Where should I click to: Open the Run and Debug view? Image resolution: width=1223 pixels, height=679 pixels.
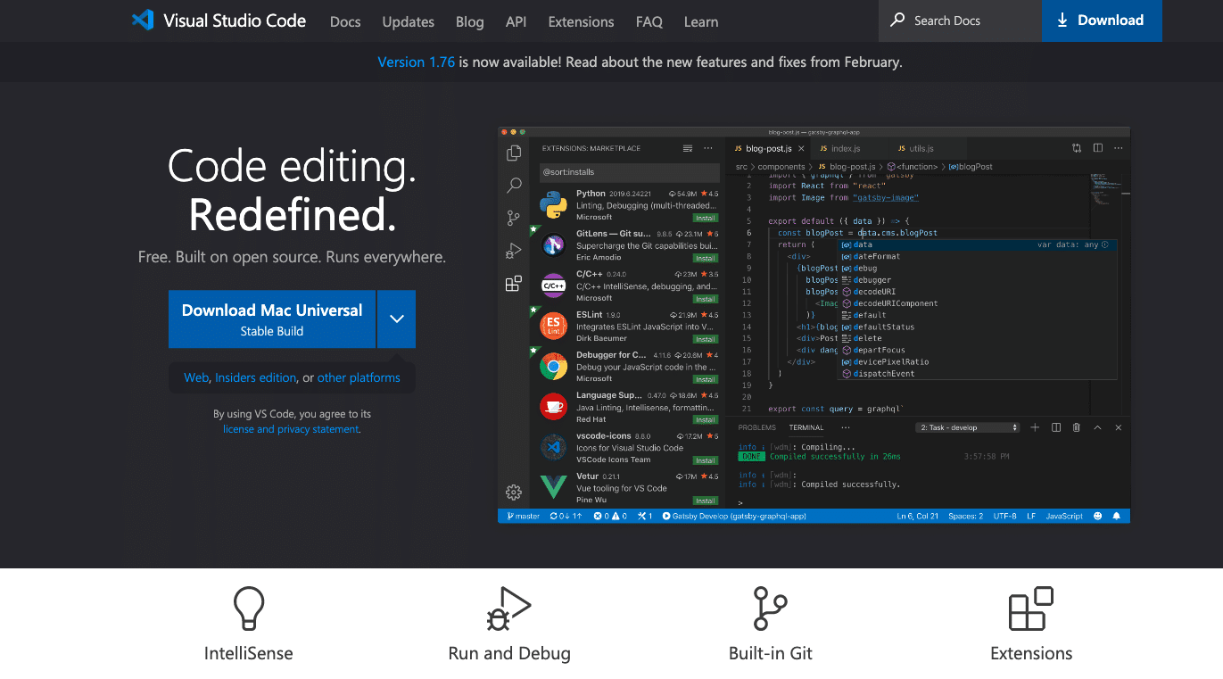pos(513,250)
